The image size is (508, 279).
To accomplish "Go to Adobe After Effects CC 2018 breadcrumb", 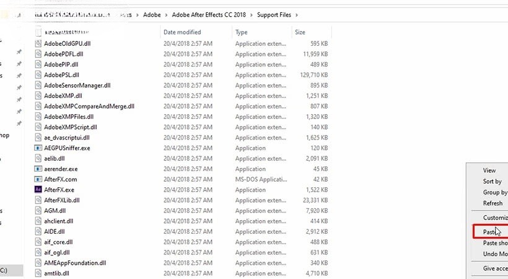I will (209, 15).
